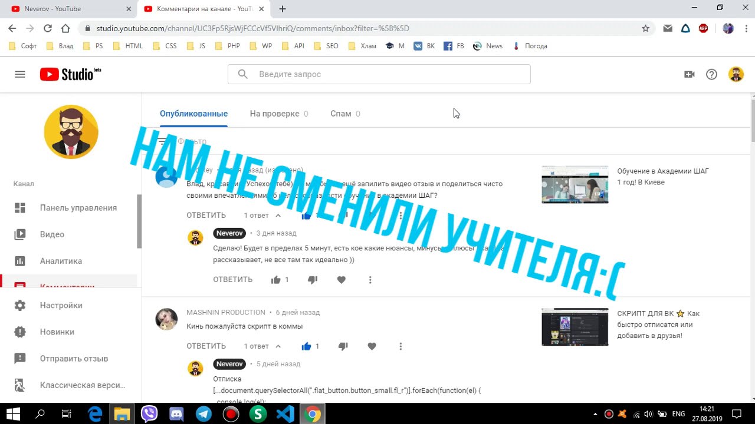Click the browser back arrow
The height and width of the screenshot is (424, 755).
point(12,28)
